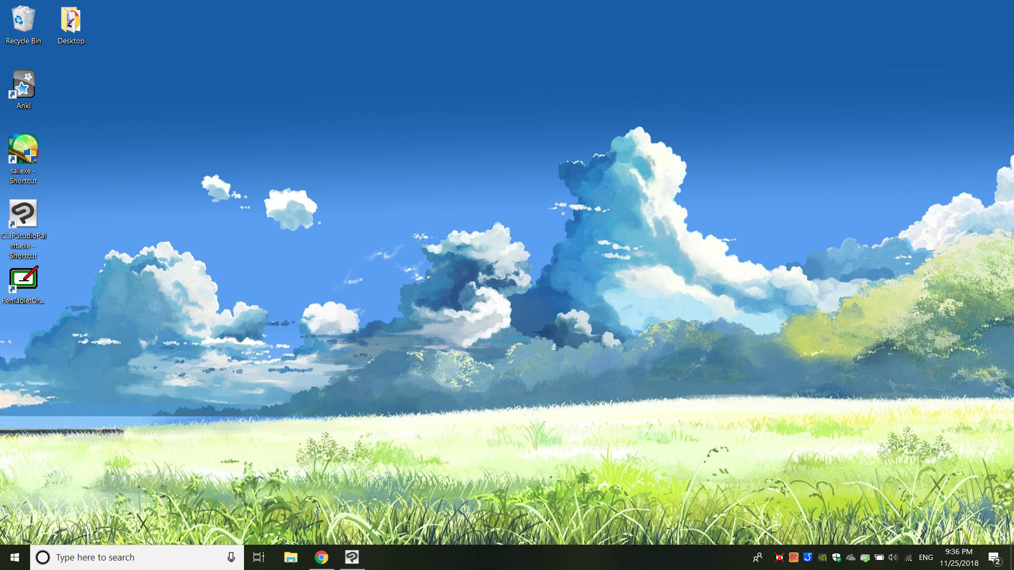Select the Desktop folder shortcut
This screenshot has height=570, width=1014.
pos(71,25)
